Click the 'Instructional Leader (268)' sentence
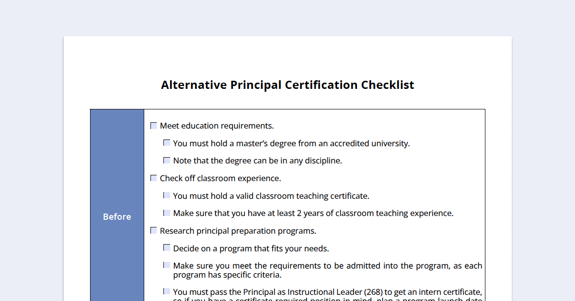 (328, 296)
